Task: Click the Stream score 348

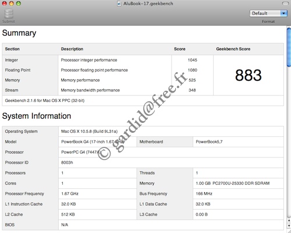Action: pos(192,90)
